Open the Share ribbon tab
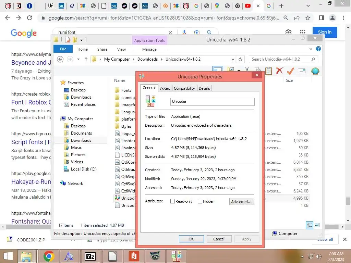The width and height of the screenshot is (351, 263). point(102,49)
